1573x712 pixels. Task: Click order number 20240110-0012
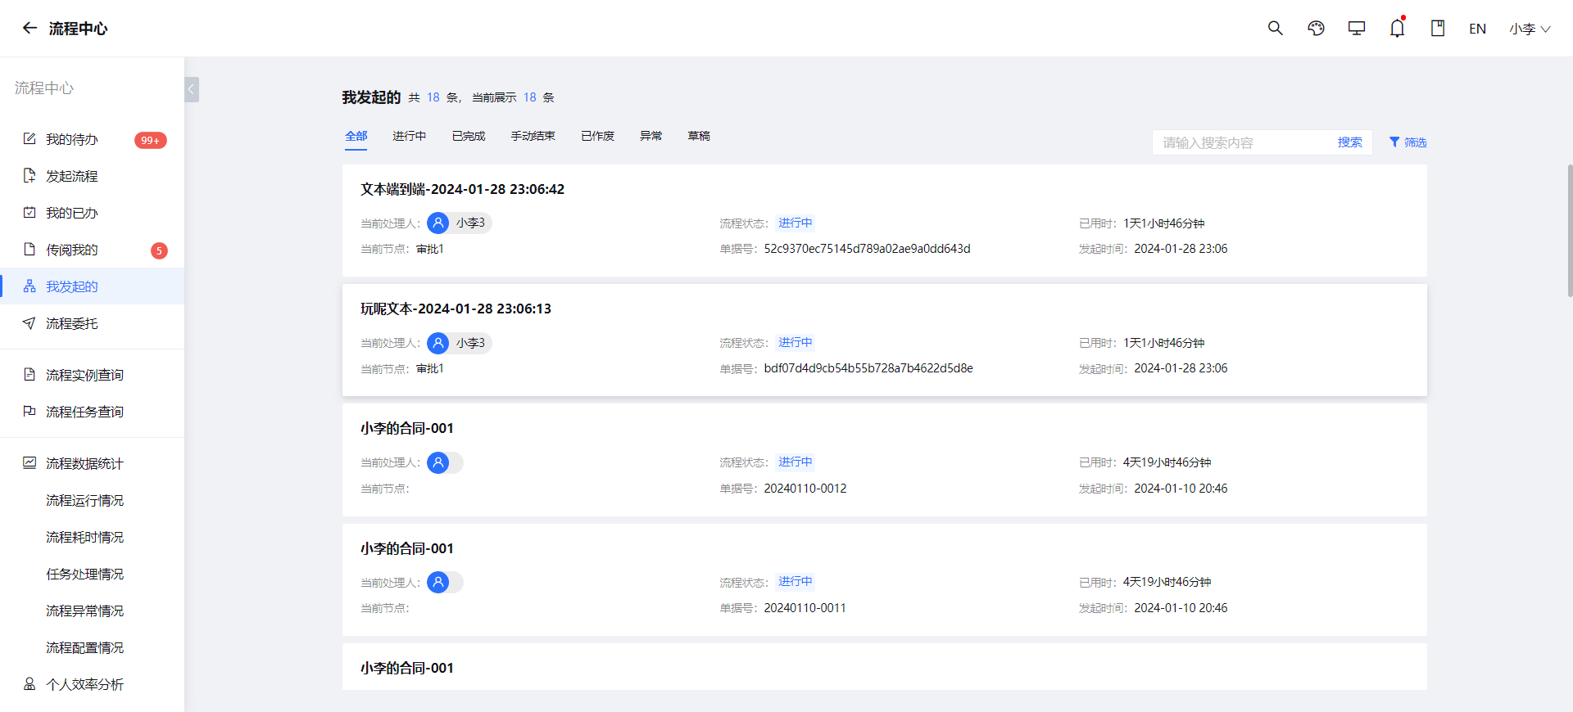pyautogui.click(x=805, y=489)
